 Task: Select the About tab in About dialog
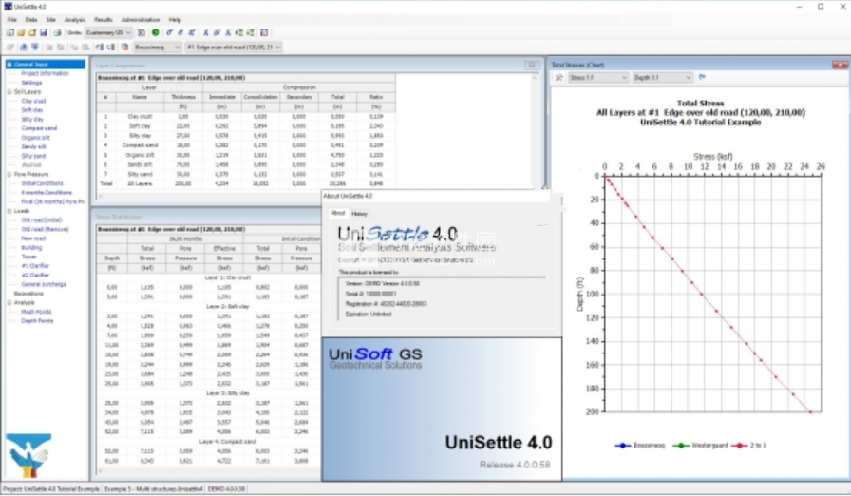[x=338, y=213]
